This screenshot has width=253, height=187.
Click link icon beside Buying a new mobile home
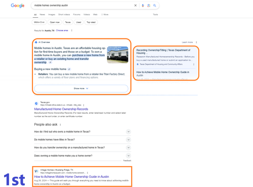pos(69,69)
